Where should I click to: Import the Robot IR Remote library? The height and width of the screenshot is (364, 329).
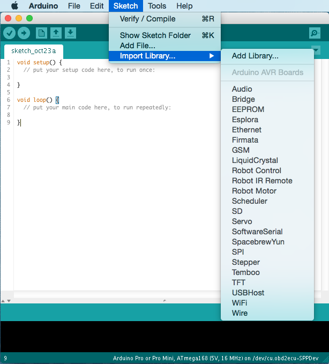267,181
